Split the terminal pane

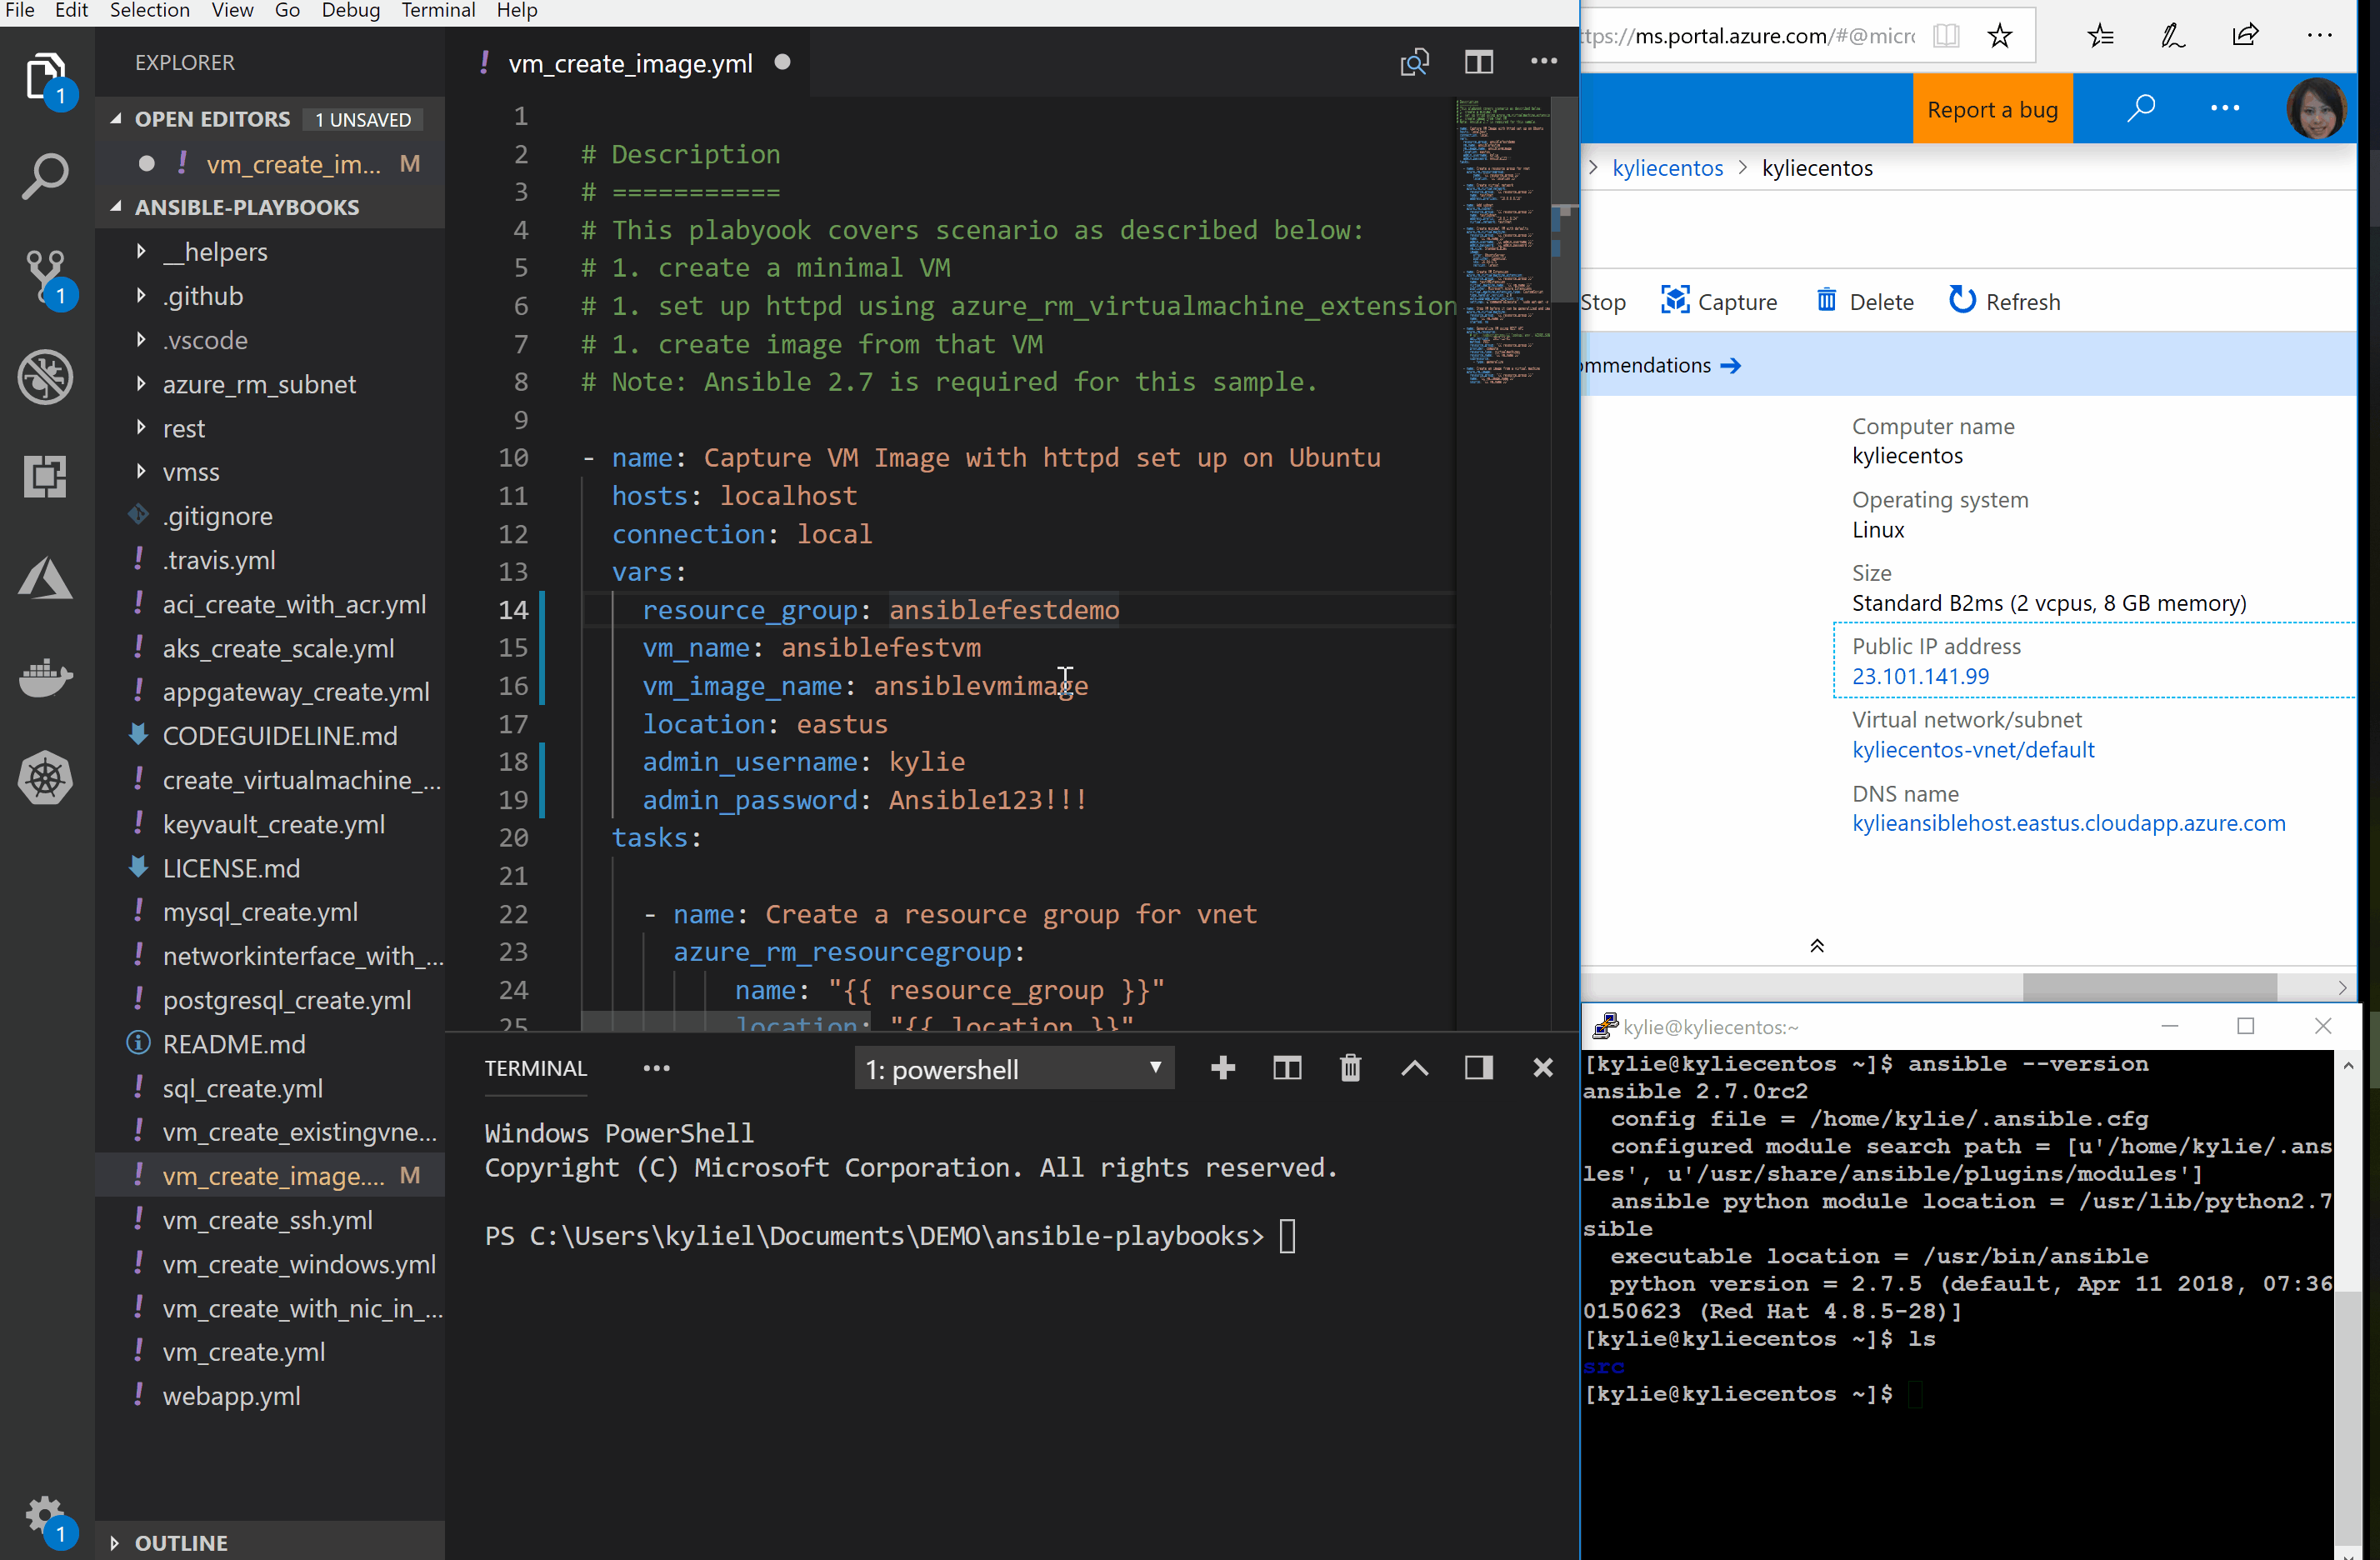[x=1286, y=1068]
